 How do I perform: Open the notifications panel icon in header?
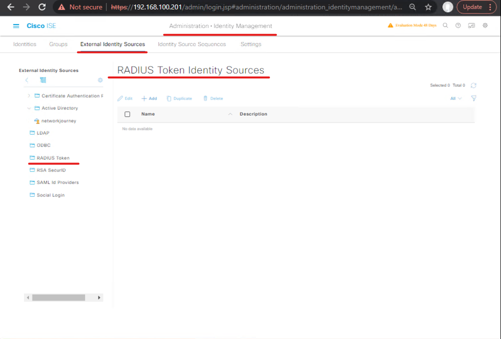(471, 25)
